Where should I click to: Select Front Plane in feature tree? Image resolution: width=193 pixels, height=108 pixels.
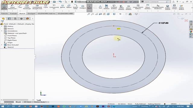[12, 36]
